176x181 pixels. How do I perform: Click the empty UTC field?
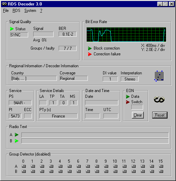click(x=111, y=116)
